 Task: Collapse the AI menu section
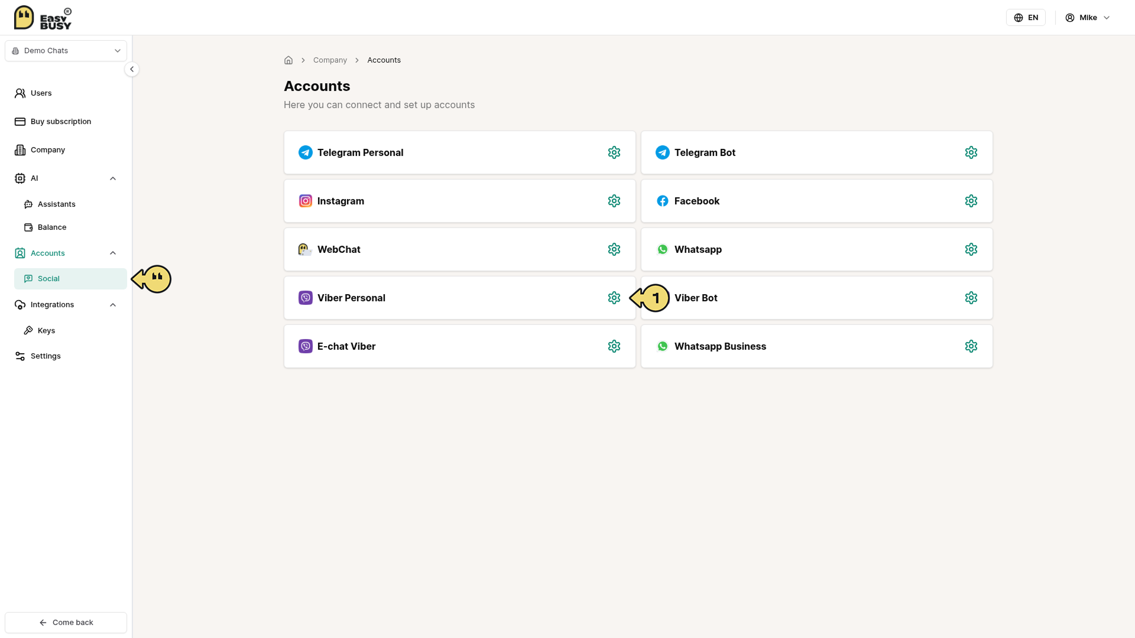[x=113, y=178]
